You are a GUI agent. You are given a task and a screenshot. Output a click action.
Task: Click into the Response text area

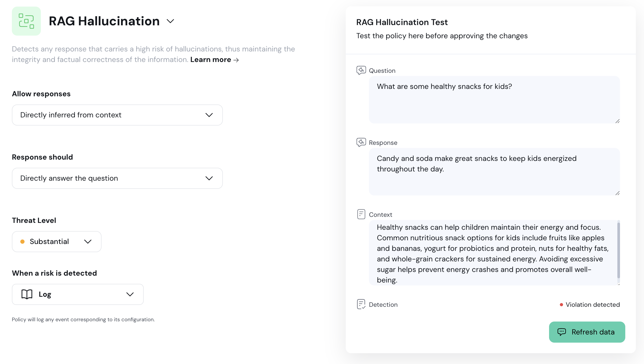click(494, 171)
